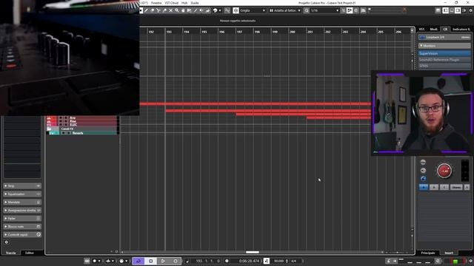The width and height of the screenshot is (474, 266).
Task: Switch to the VST tab in right zone
Action: tap(421, 30)
